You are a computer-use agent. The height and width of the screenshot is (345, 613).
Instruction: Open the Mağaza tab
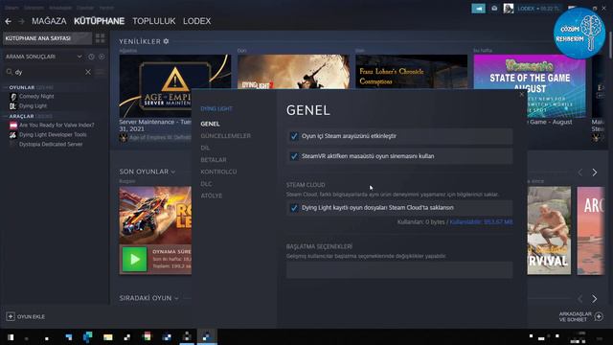(x=49, y=21)
